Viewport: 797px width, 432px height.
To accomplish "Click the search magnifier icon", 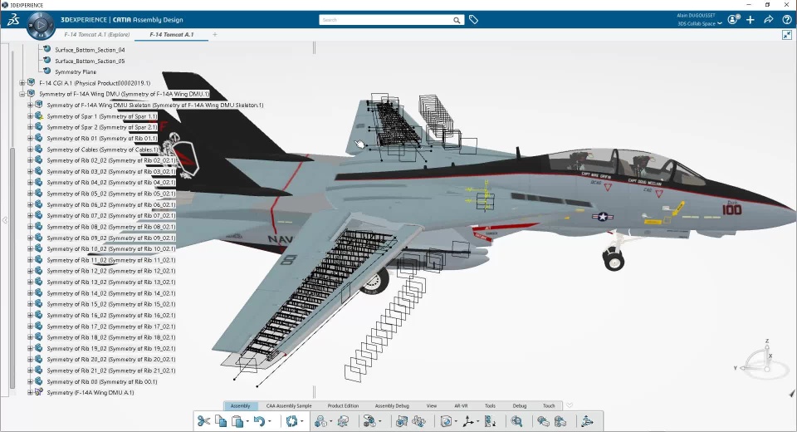I will [x=457, y=20].
